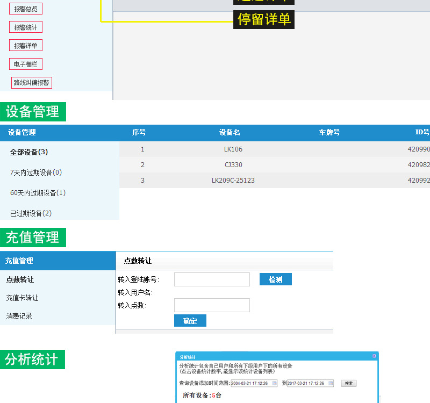Image resolution: width=430 pixels, height=403 pixels.
Task: Select device name LK209C-25123 in the table
Action: pyautogui.click(x=233, y=181)
